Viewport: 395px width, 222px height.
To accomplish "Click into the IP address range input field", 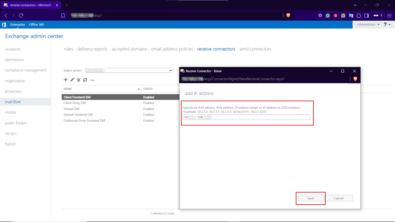I will (246, 117).
